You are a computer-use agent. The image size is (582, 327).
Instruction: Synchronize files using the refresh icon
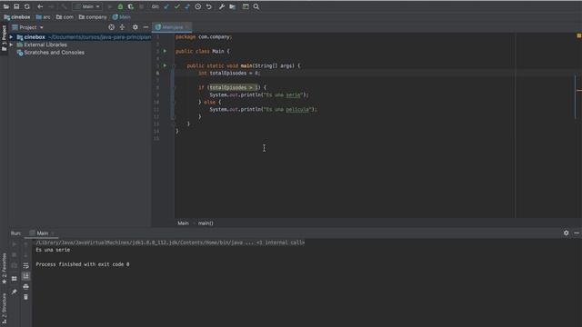pos(27,6)
